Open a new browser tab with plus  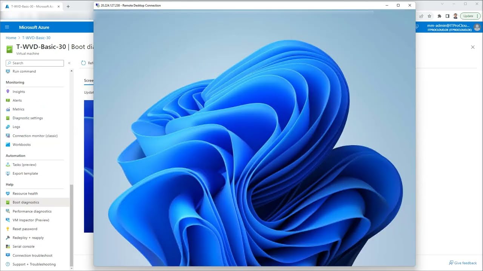click(x=68, y=6)
